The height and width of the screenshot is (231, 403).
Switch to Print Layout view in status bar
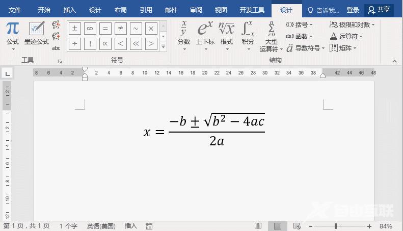tap(277, 226)
